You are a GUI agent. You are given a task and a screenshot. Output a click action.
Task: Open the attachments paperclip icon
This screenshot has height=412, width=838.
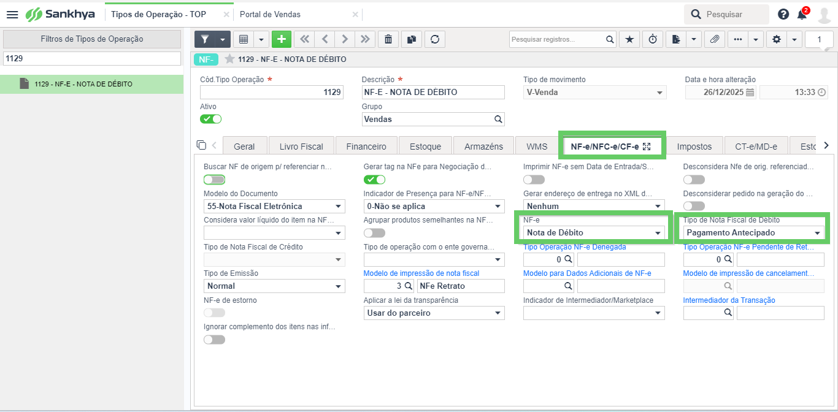[x=714, y=39]
